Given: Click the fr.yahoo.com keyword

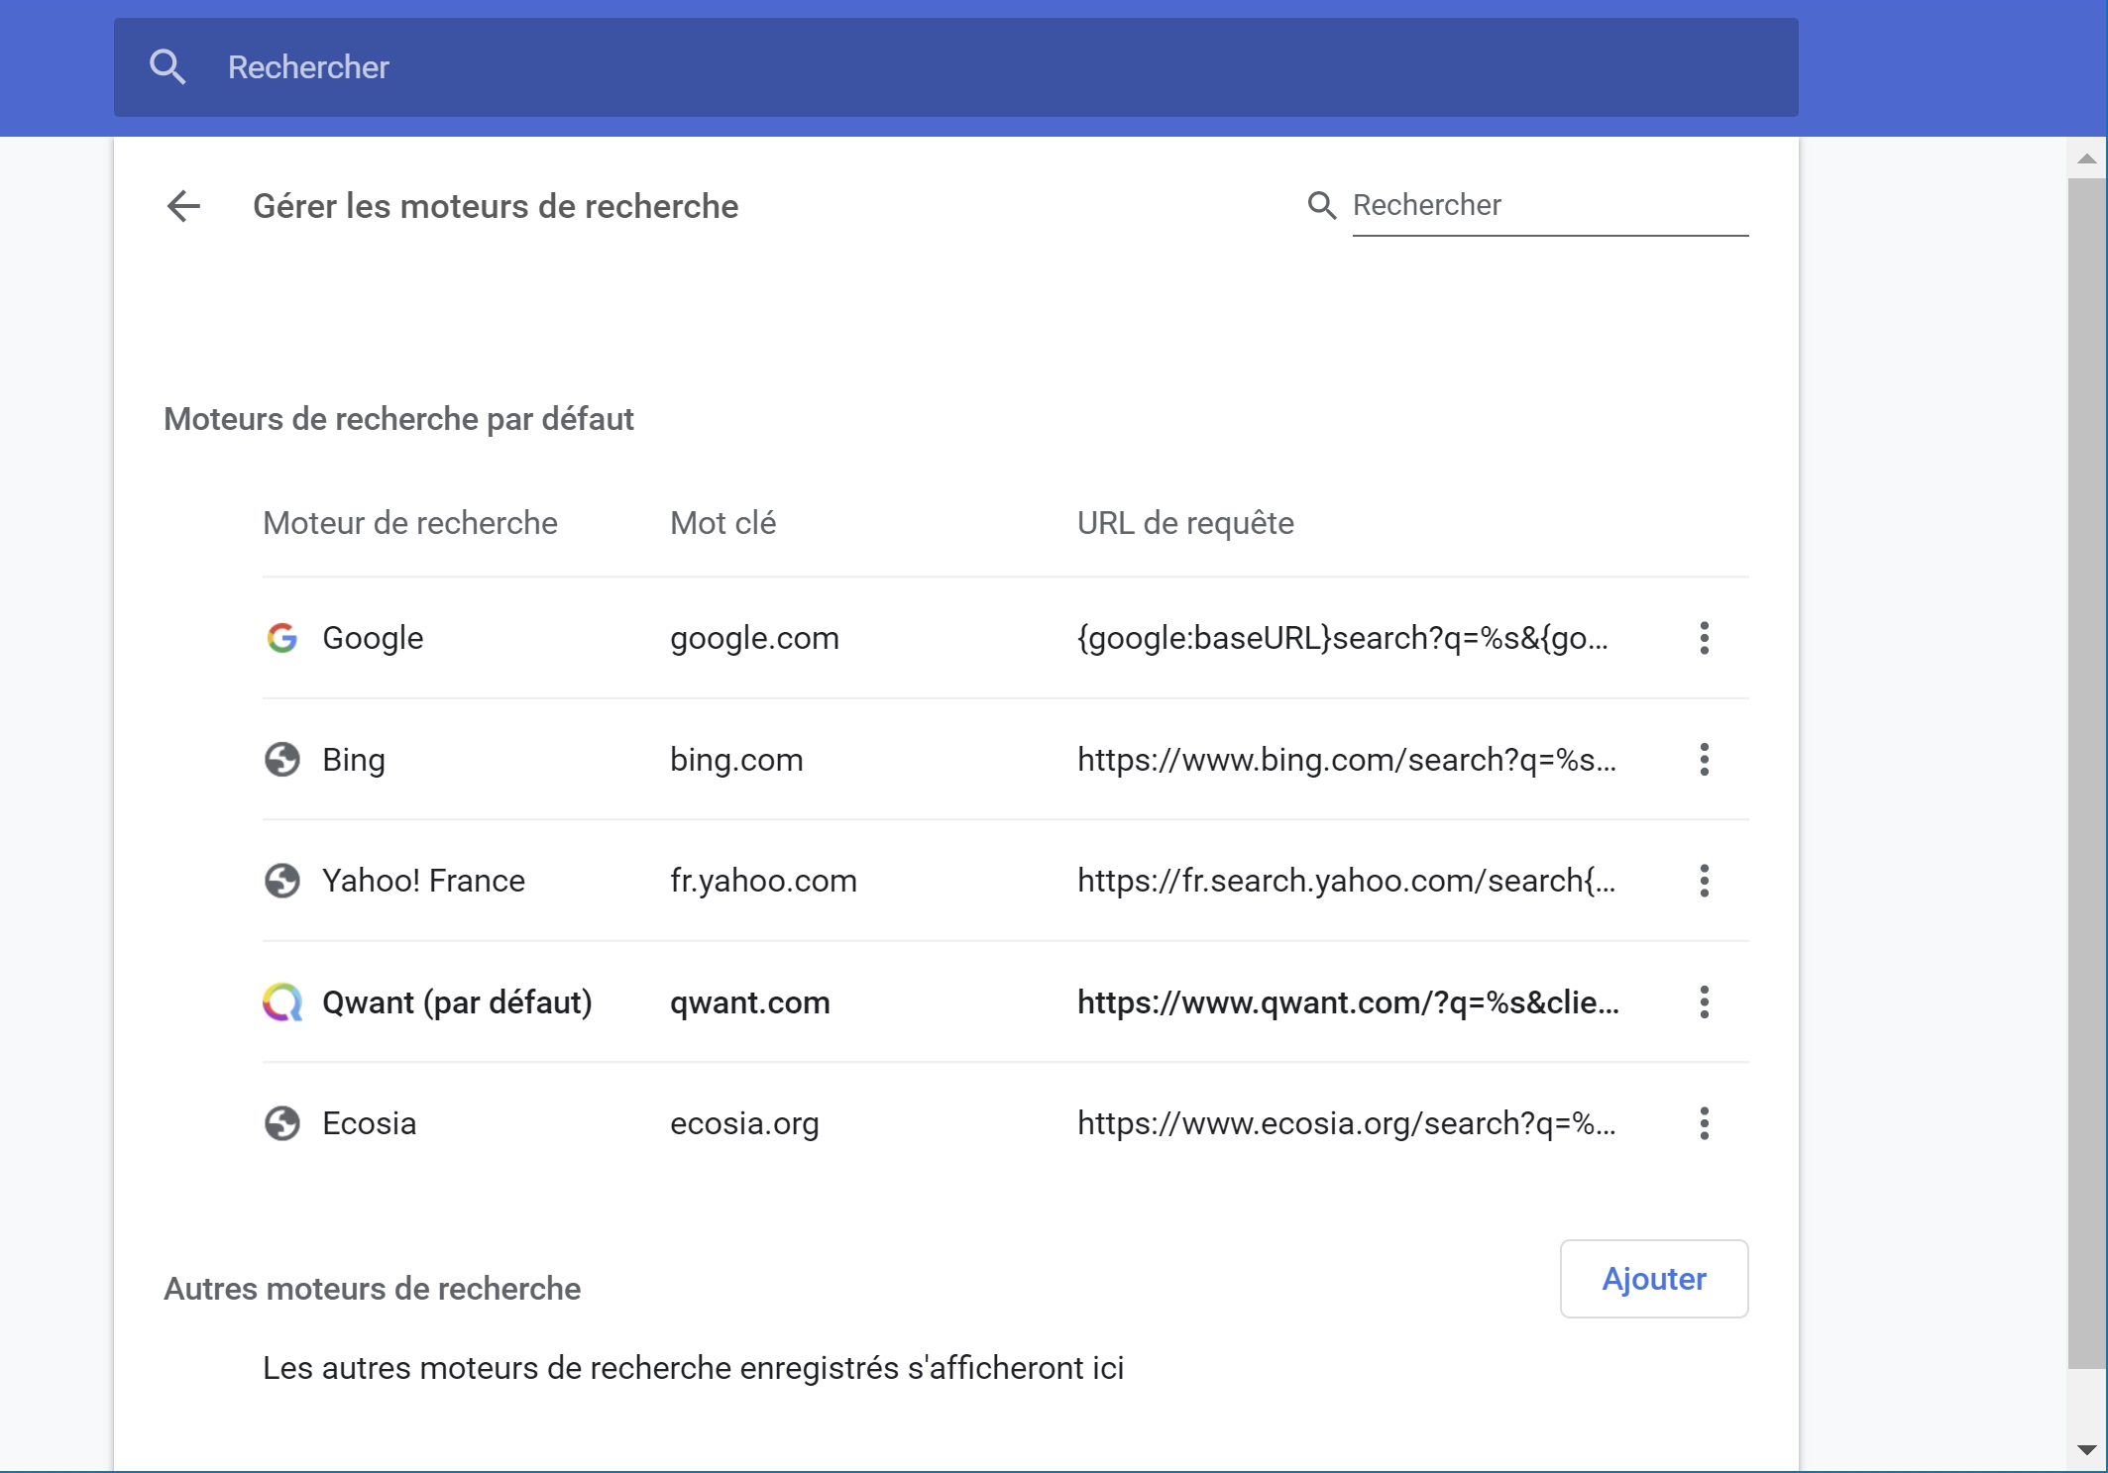Looking at the screenshot, I should (x=763, y=881).
